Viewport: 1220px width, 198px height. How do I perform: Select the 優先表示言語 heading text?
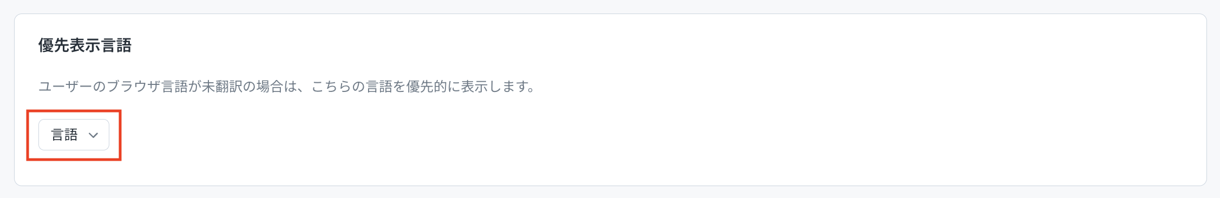pyautogui.click(x=85, y=45)
